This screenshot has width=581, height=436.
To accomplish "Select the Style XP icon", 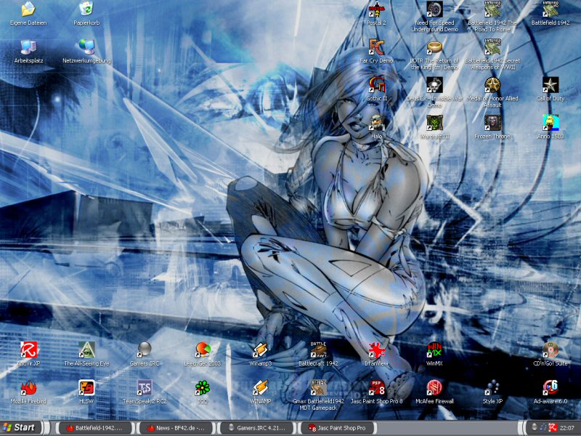I will 492,388.
